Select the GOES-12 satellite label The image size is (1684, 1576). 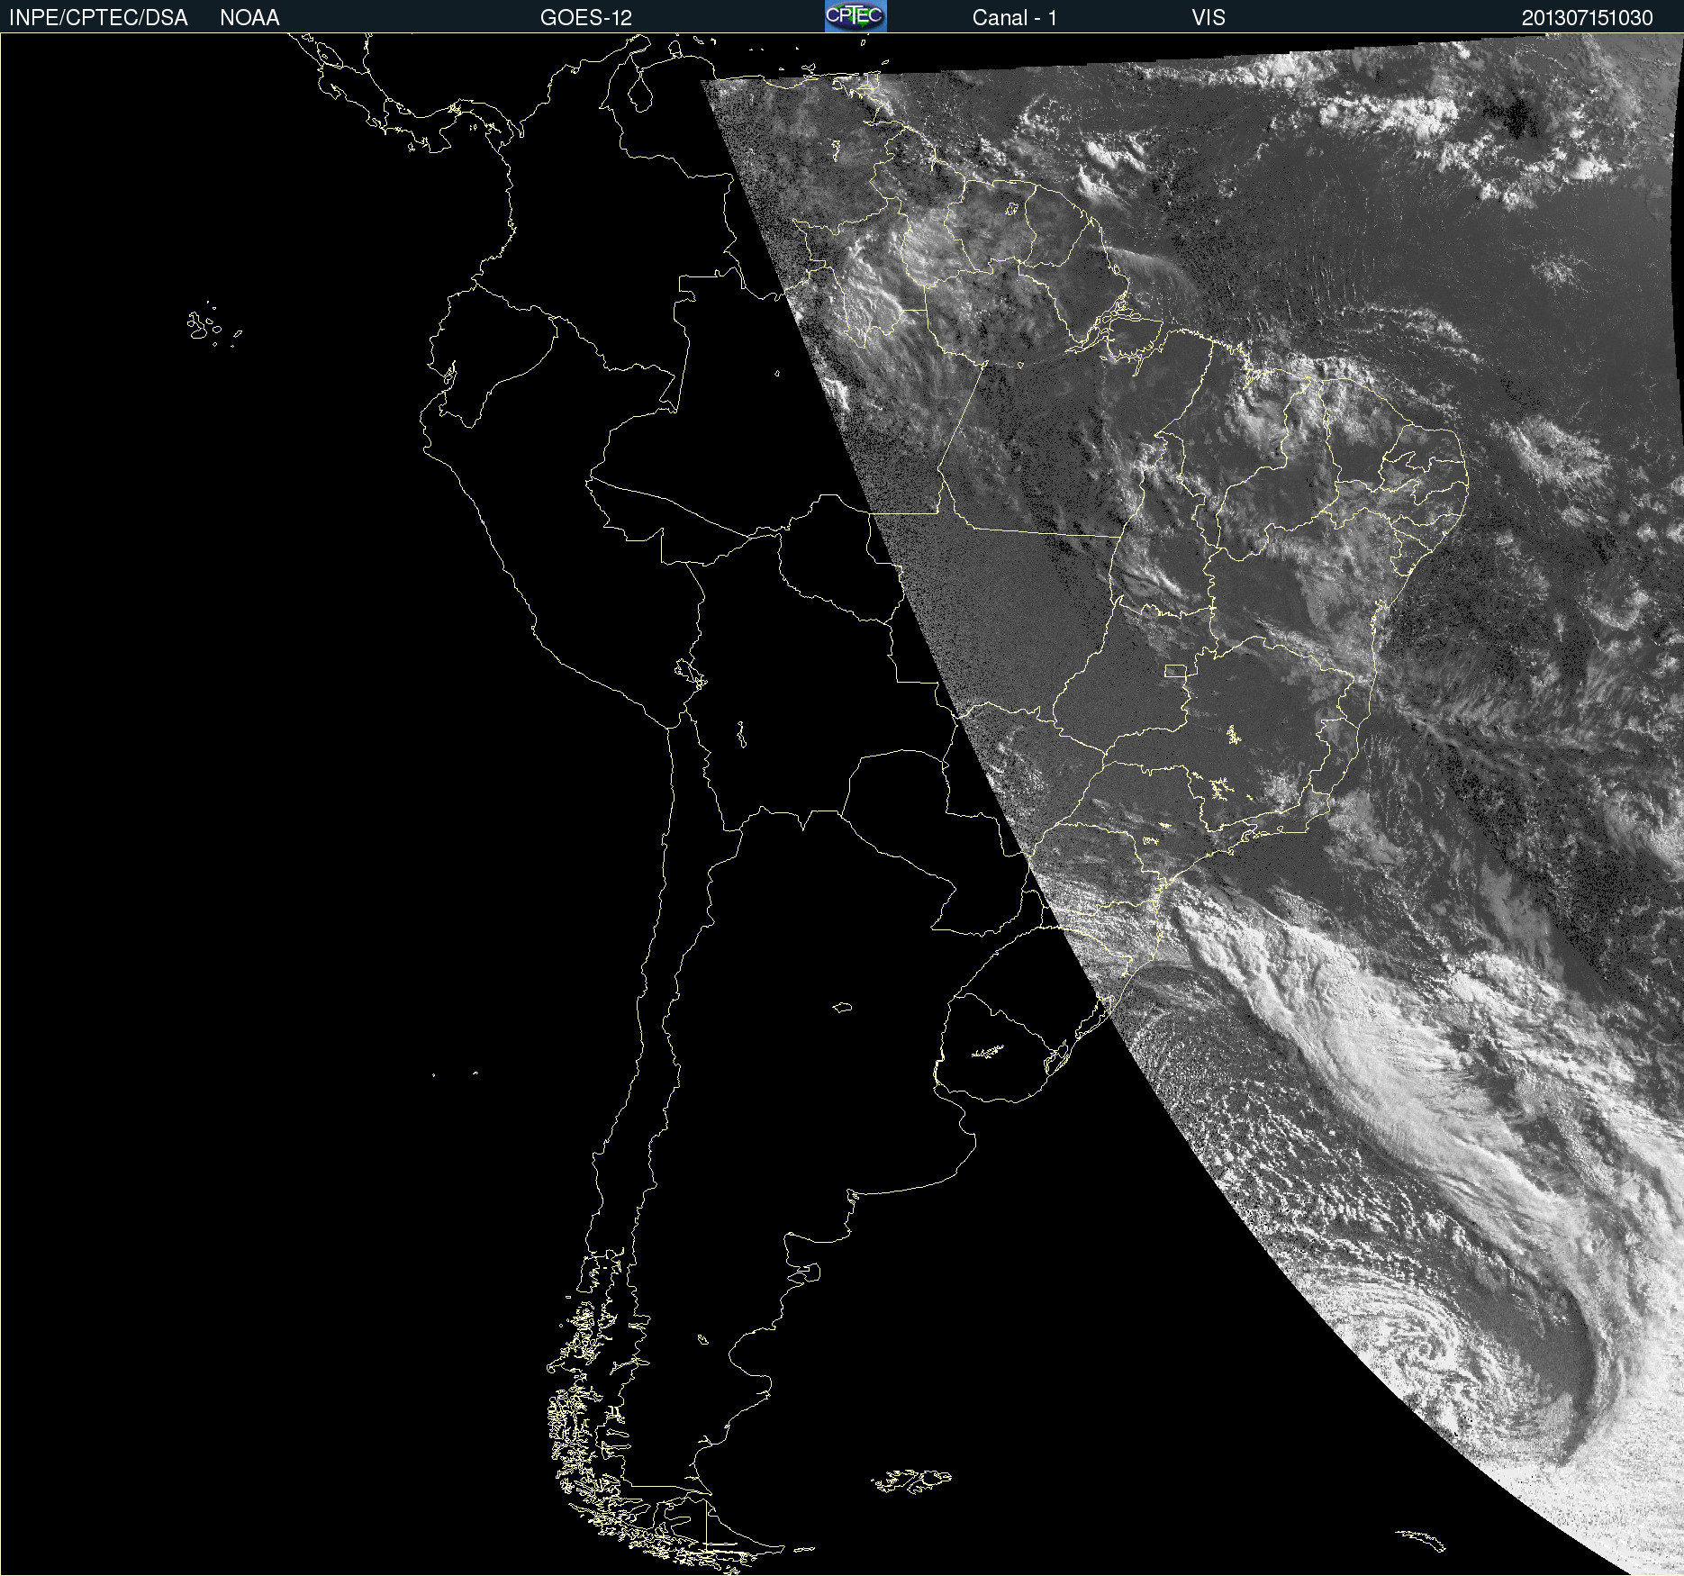585,18
